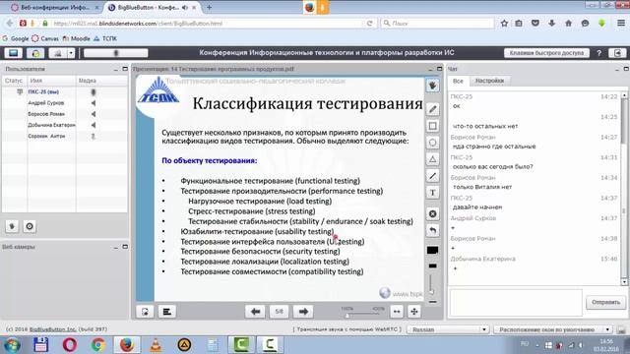Screen dimensions: 630x354
Task: Open the slide selector 5/8 button
Action: 280,312
